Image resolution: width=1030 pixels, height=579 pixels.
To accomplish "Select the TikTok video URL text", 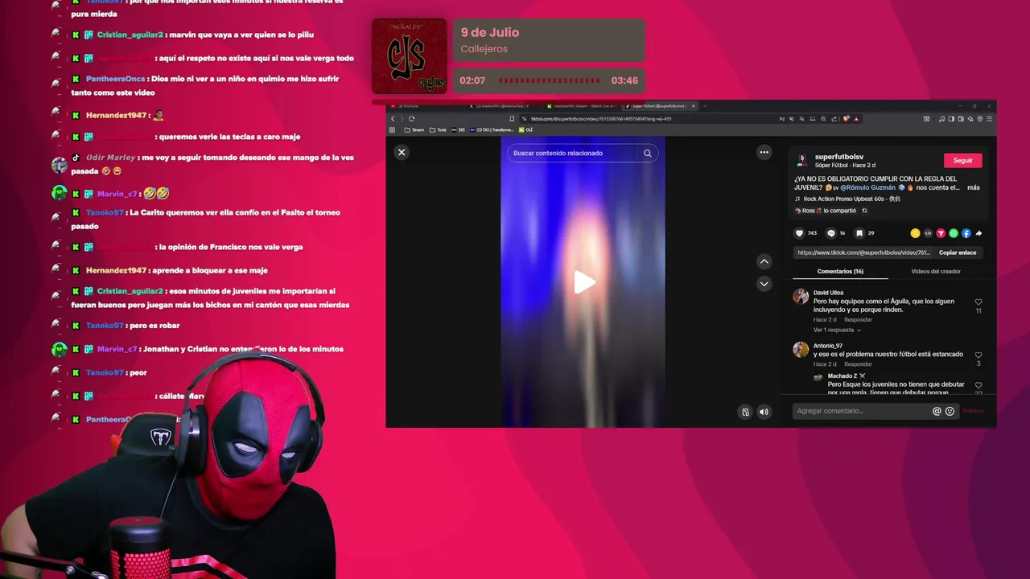I will pos(863,253).
